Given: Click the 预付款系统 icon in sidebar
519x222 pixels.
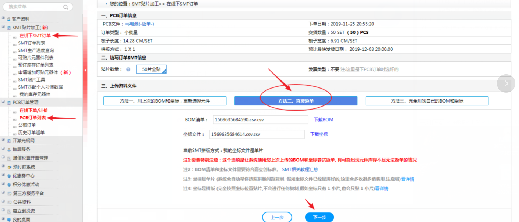Looking at the screenshot, I should (9, 167).
